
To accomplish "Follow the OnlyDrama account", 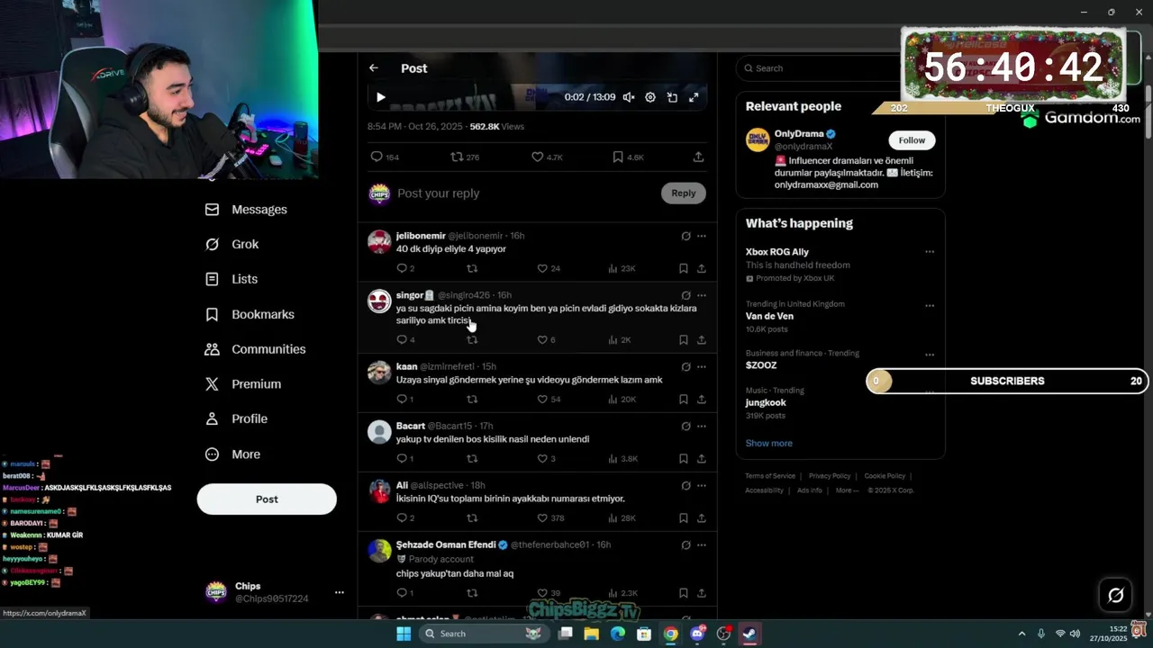I will (x=912, y=140).
